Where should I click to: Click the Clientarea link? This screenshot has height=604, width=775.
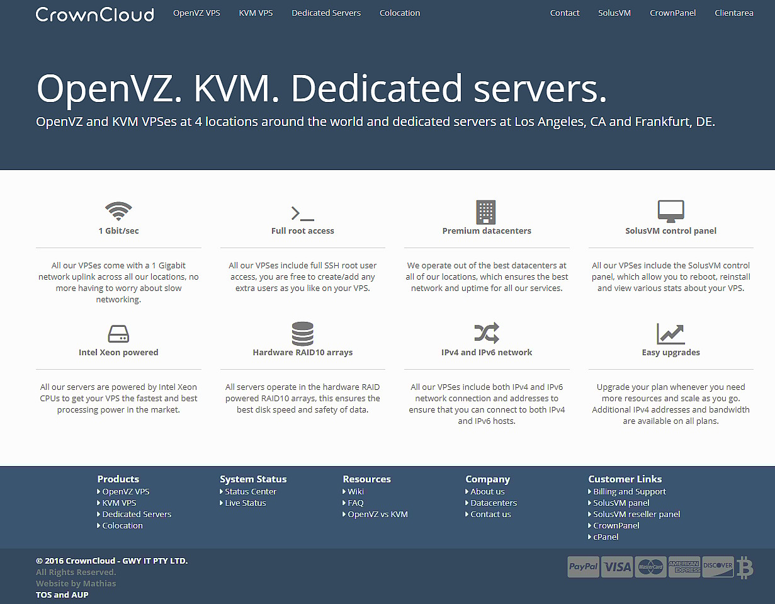734,13
